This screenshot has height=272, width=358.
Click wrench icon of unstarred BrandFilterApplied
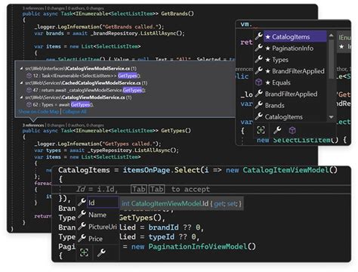[258, 94]
